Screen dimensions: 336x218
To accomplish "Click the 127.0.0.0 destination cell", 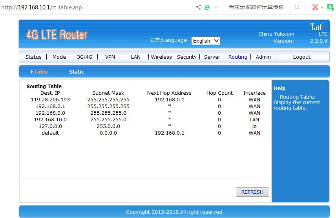I will [x=50, y=126].
